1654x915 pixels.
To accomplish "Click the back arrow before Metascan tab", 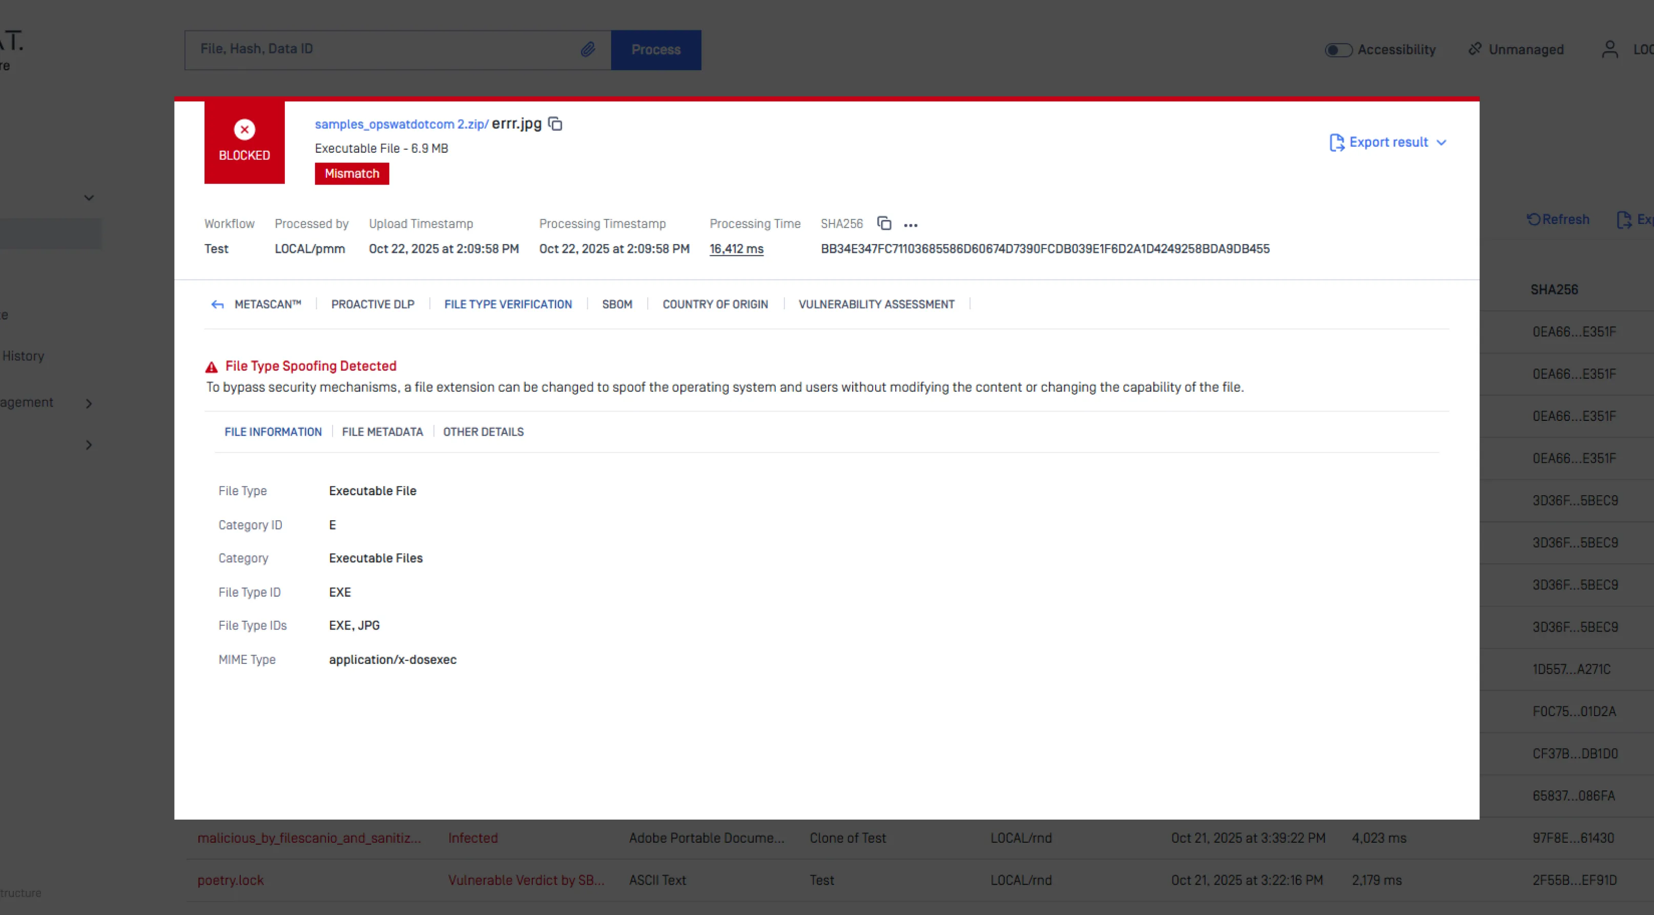I will click(x=217, y=304).
